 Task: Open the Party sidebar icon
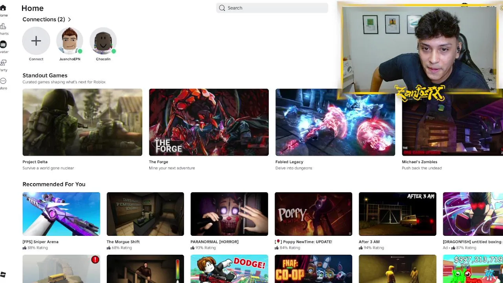3,63
